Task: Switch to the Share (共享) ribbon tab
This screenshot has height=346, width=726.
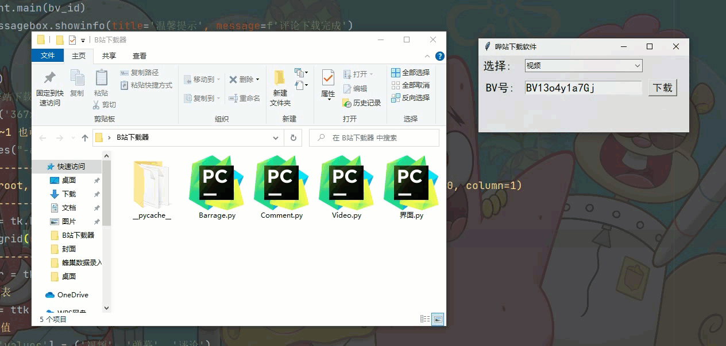Action: coord(109,56)
